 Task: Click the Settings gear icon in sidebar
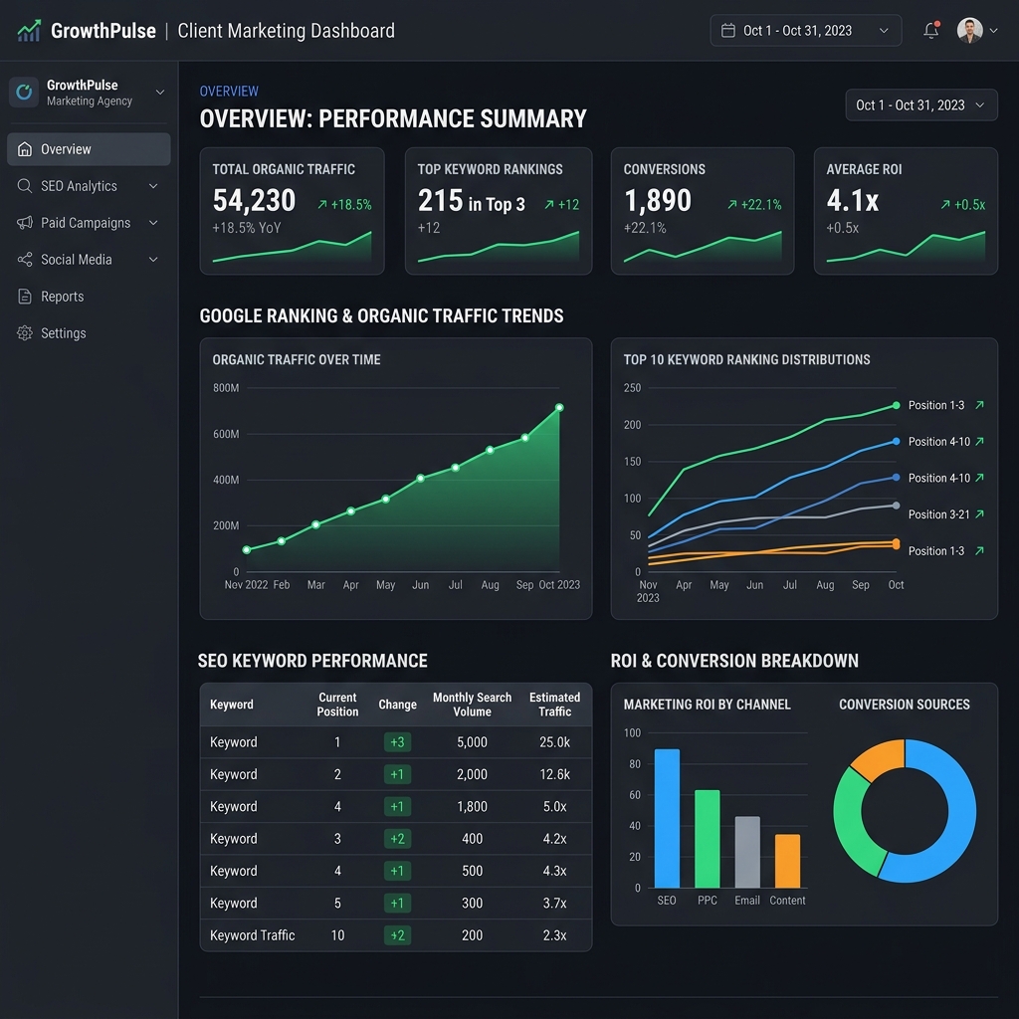25,332
